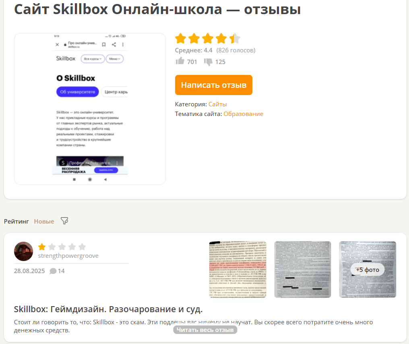Image resolution: width=409 pixels, height=344 pixels.
Task: Open the Образование topic link
Action: tap(244, 114)
